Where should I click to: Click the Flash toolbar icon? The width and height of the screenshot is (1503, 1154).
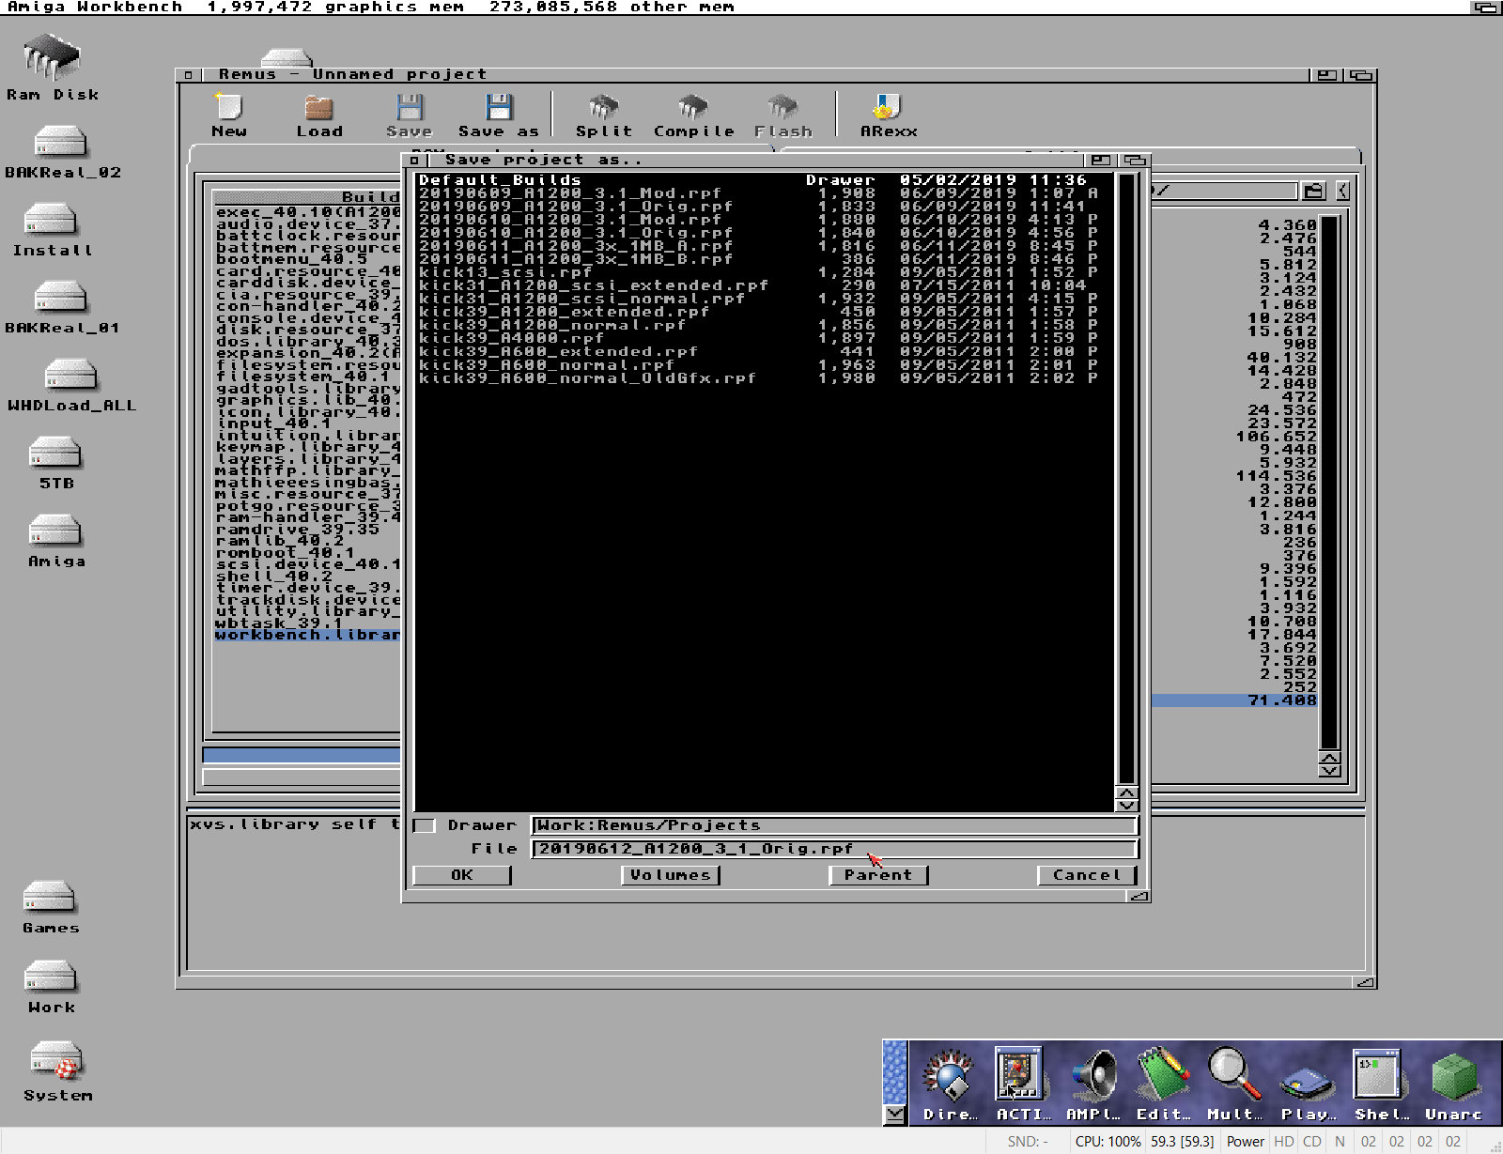pos(782,115)
